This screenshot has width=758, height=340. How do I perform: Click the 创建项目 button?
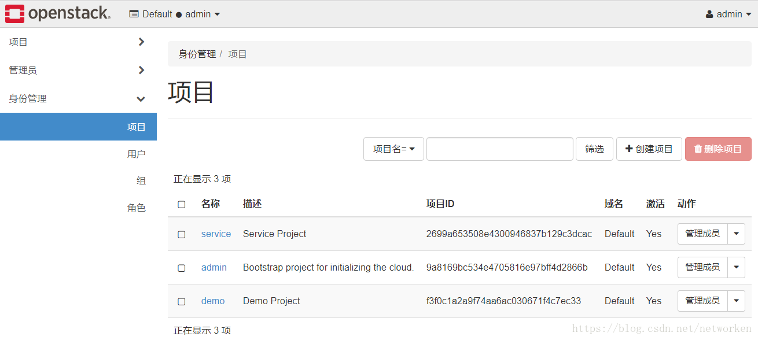coord(649,149)
